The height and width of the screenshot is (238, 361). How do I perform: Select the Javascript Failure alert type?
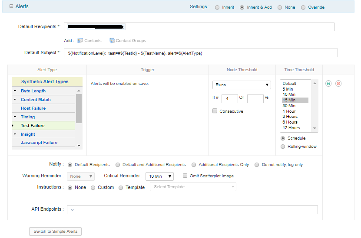pyautogui.click(x=39, y=143)
